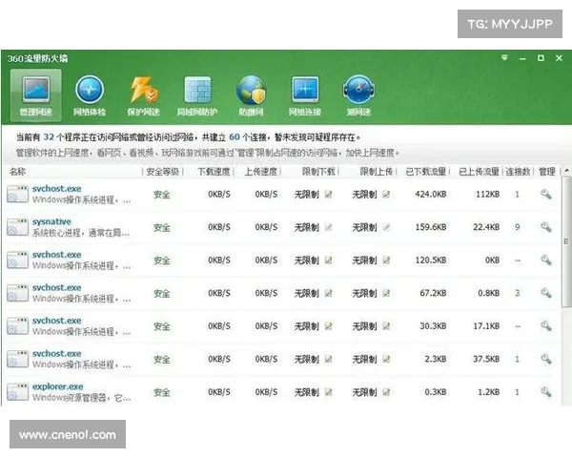Image resolution: width=572 pixels, height=458 pixels.
Task: Open the sysnative process name link
Action: click(51, 221)
